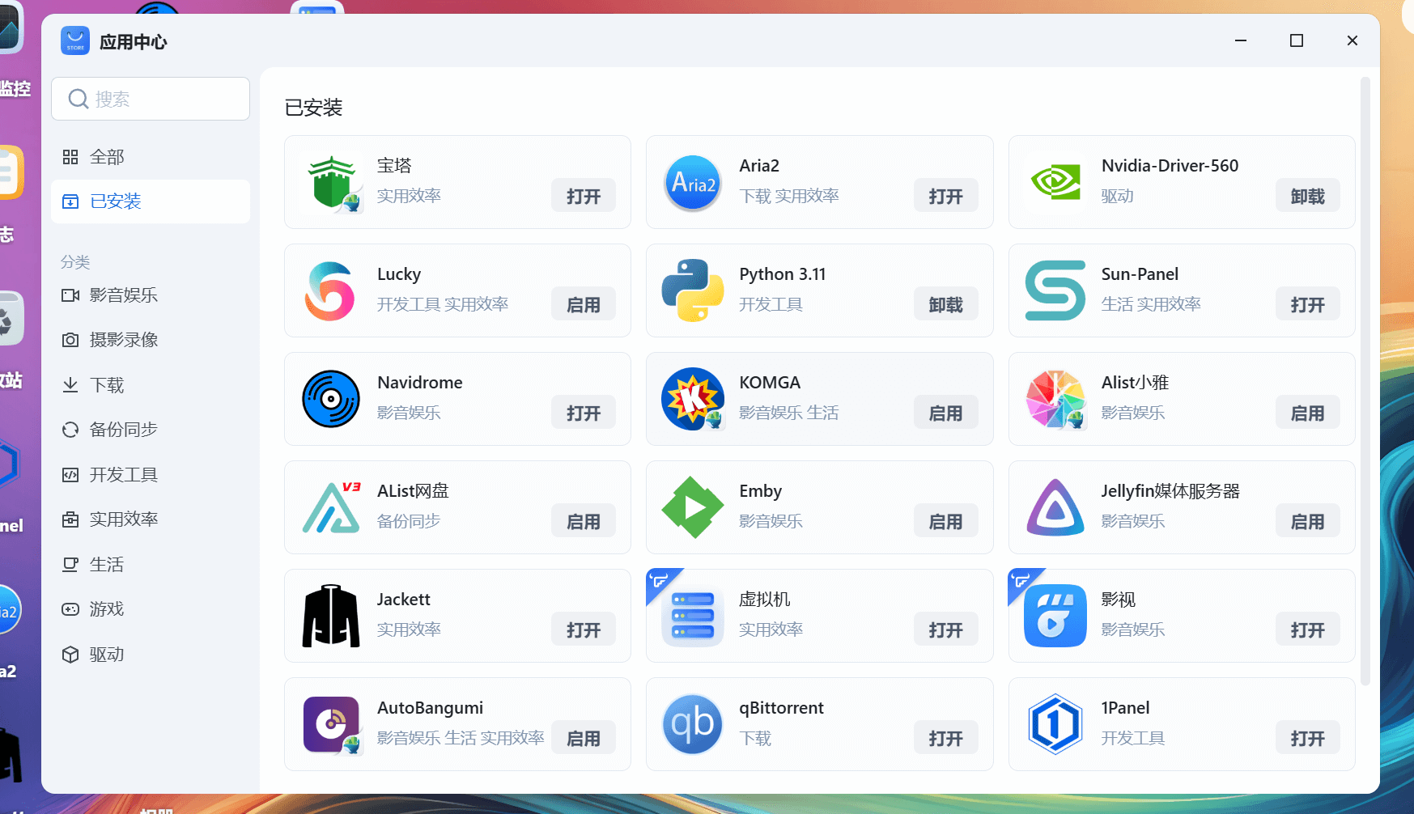
Task: Open the Aria2 app
Action: pos(945,196)
